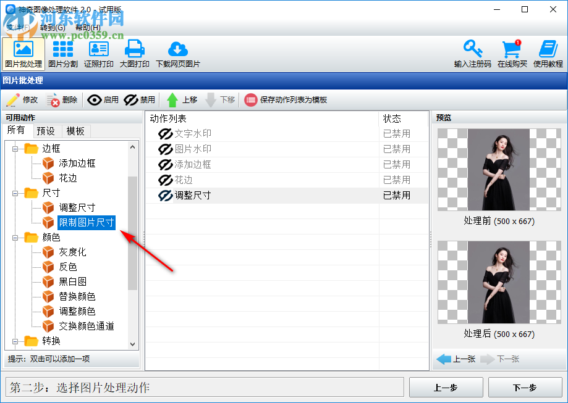Click the 下一张 next image button
This screenshot has width=568, height=403.
pos(500,359)
